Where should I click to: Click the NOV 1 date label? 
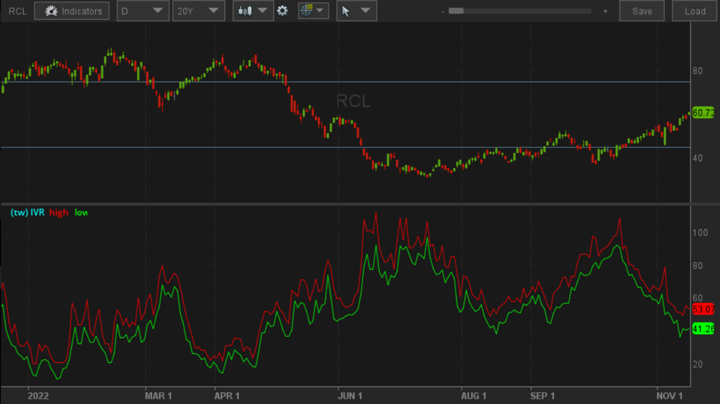pos(669,396)
